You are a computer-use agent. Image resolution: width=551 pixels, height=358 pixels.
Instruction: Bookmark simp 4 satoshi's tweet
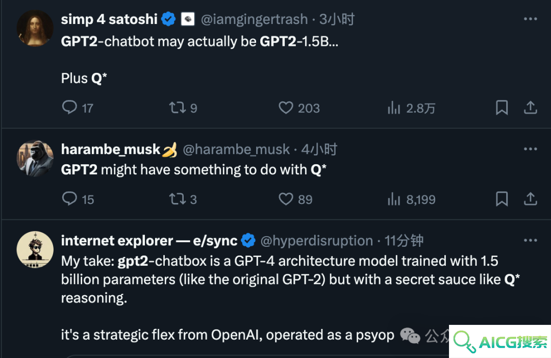click(502, 108)
